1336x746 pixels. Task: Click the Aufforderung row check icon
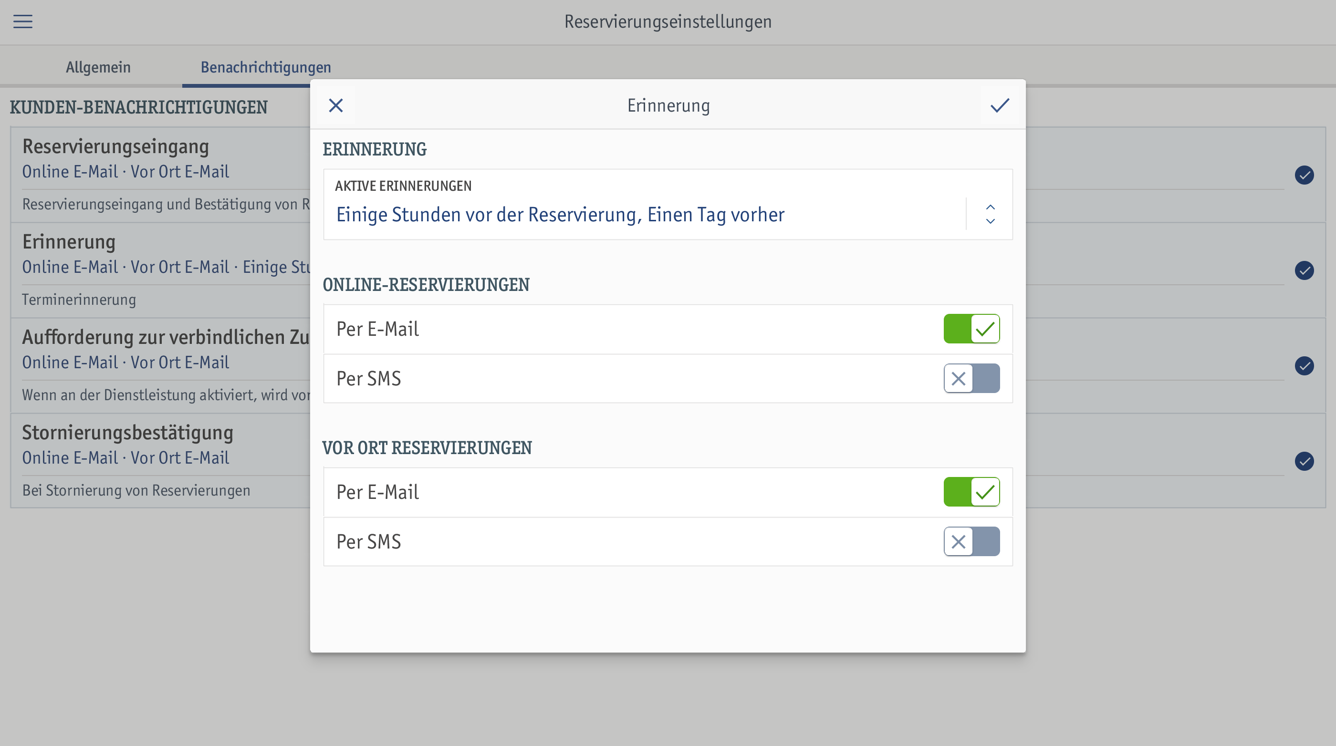[1304, 366]
